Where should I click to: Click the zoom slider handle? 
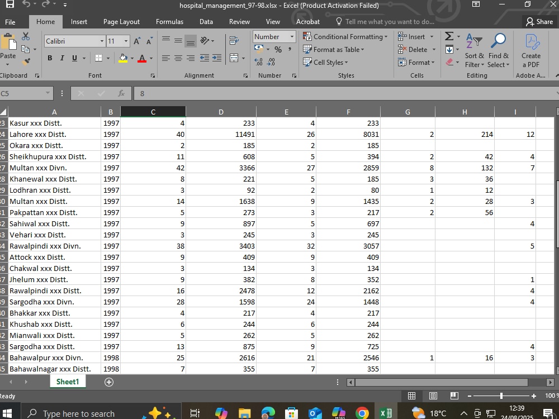(501, 396)
